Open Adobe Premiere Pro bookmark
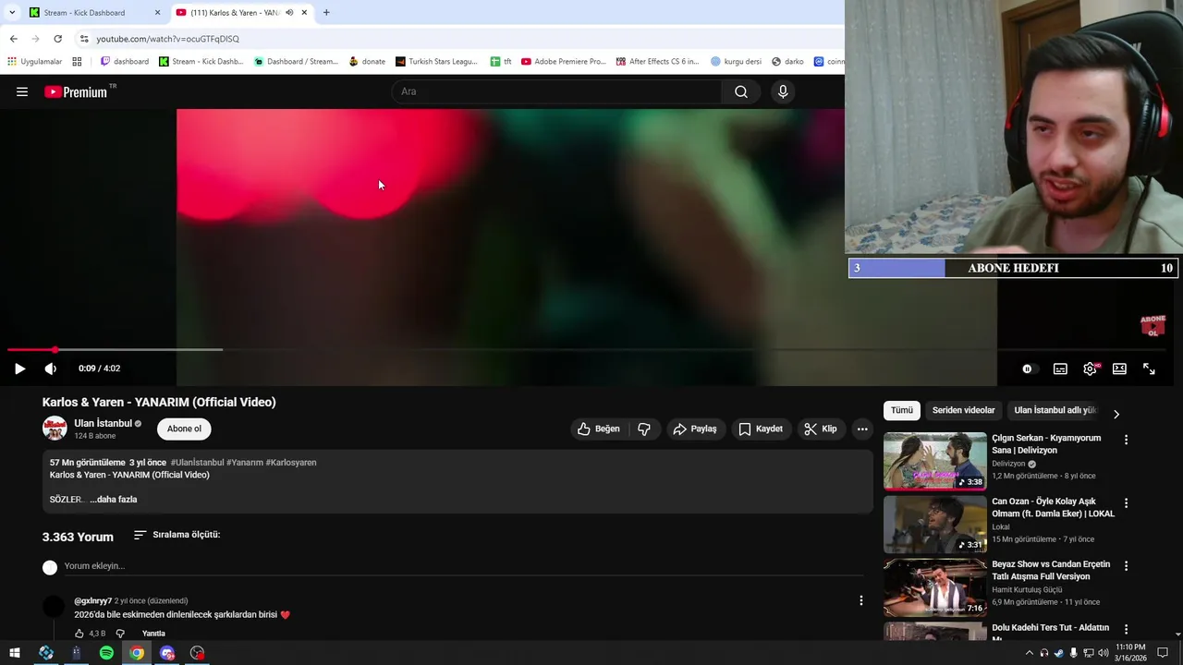 pos(564,62)
